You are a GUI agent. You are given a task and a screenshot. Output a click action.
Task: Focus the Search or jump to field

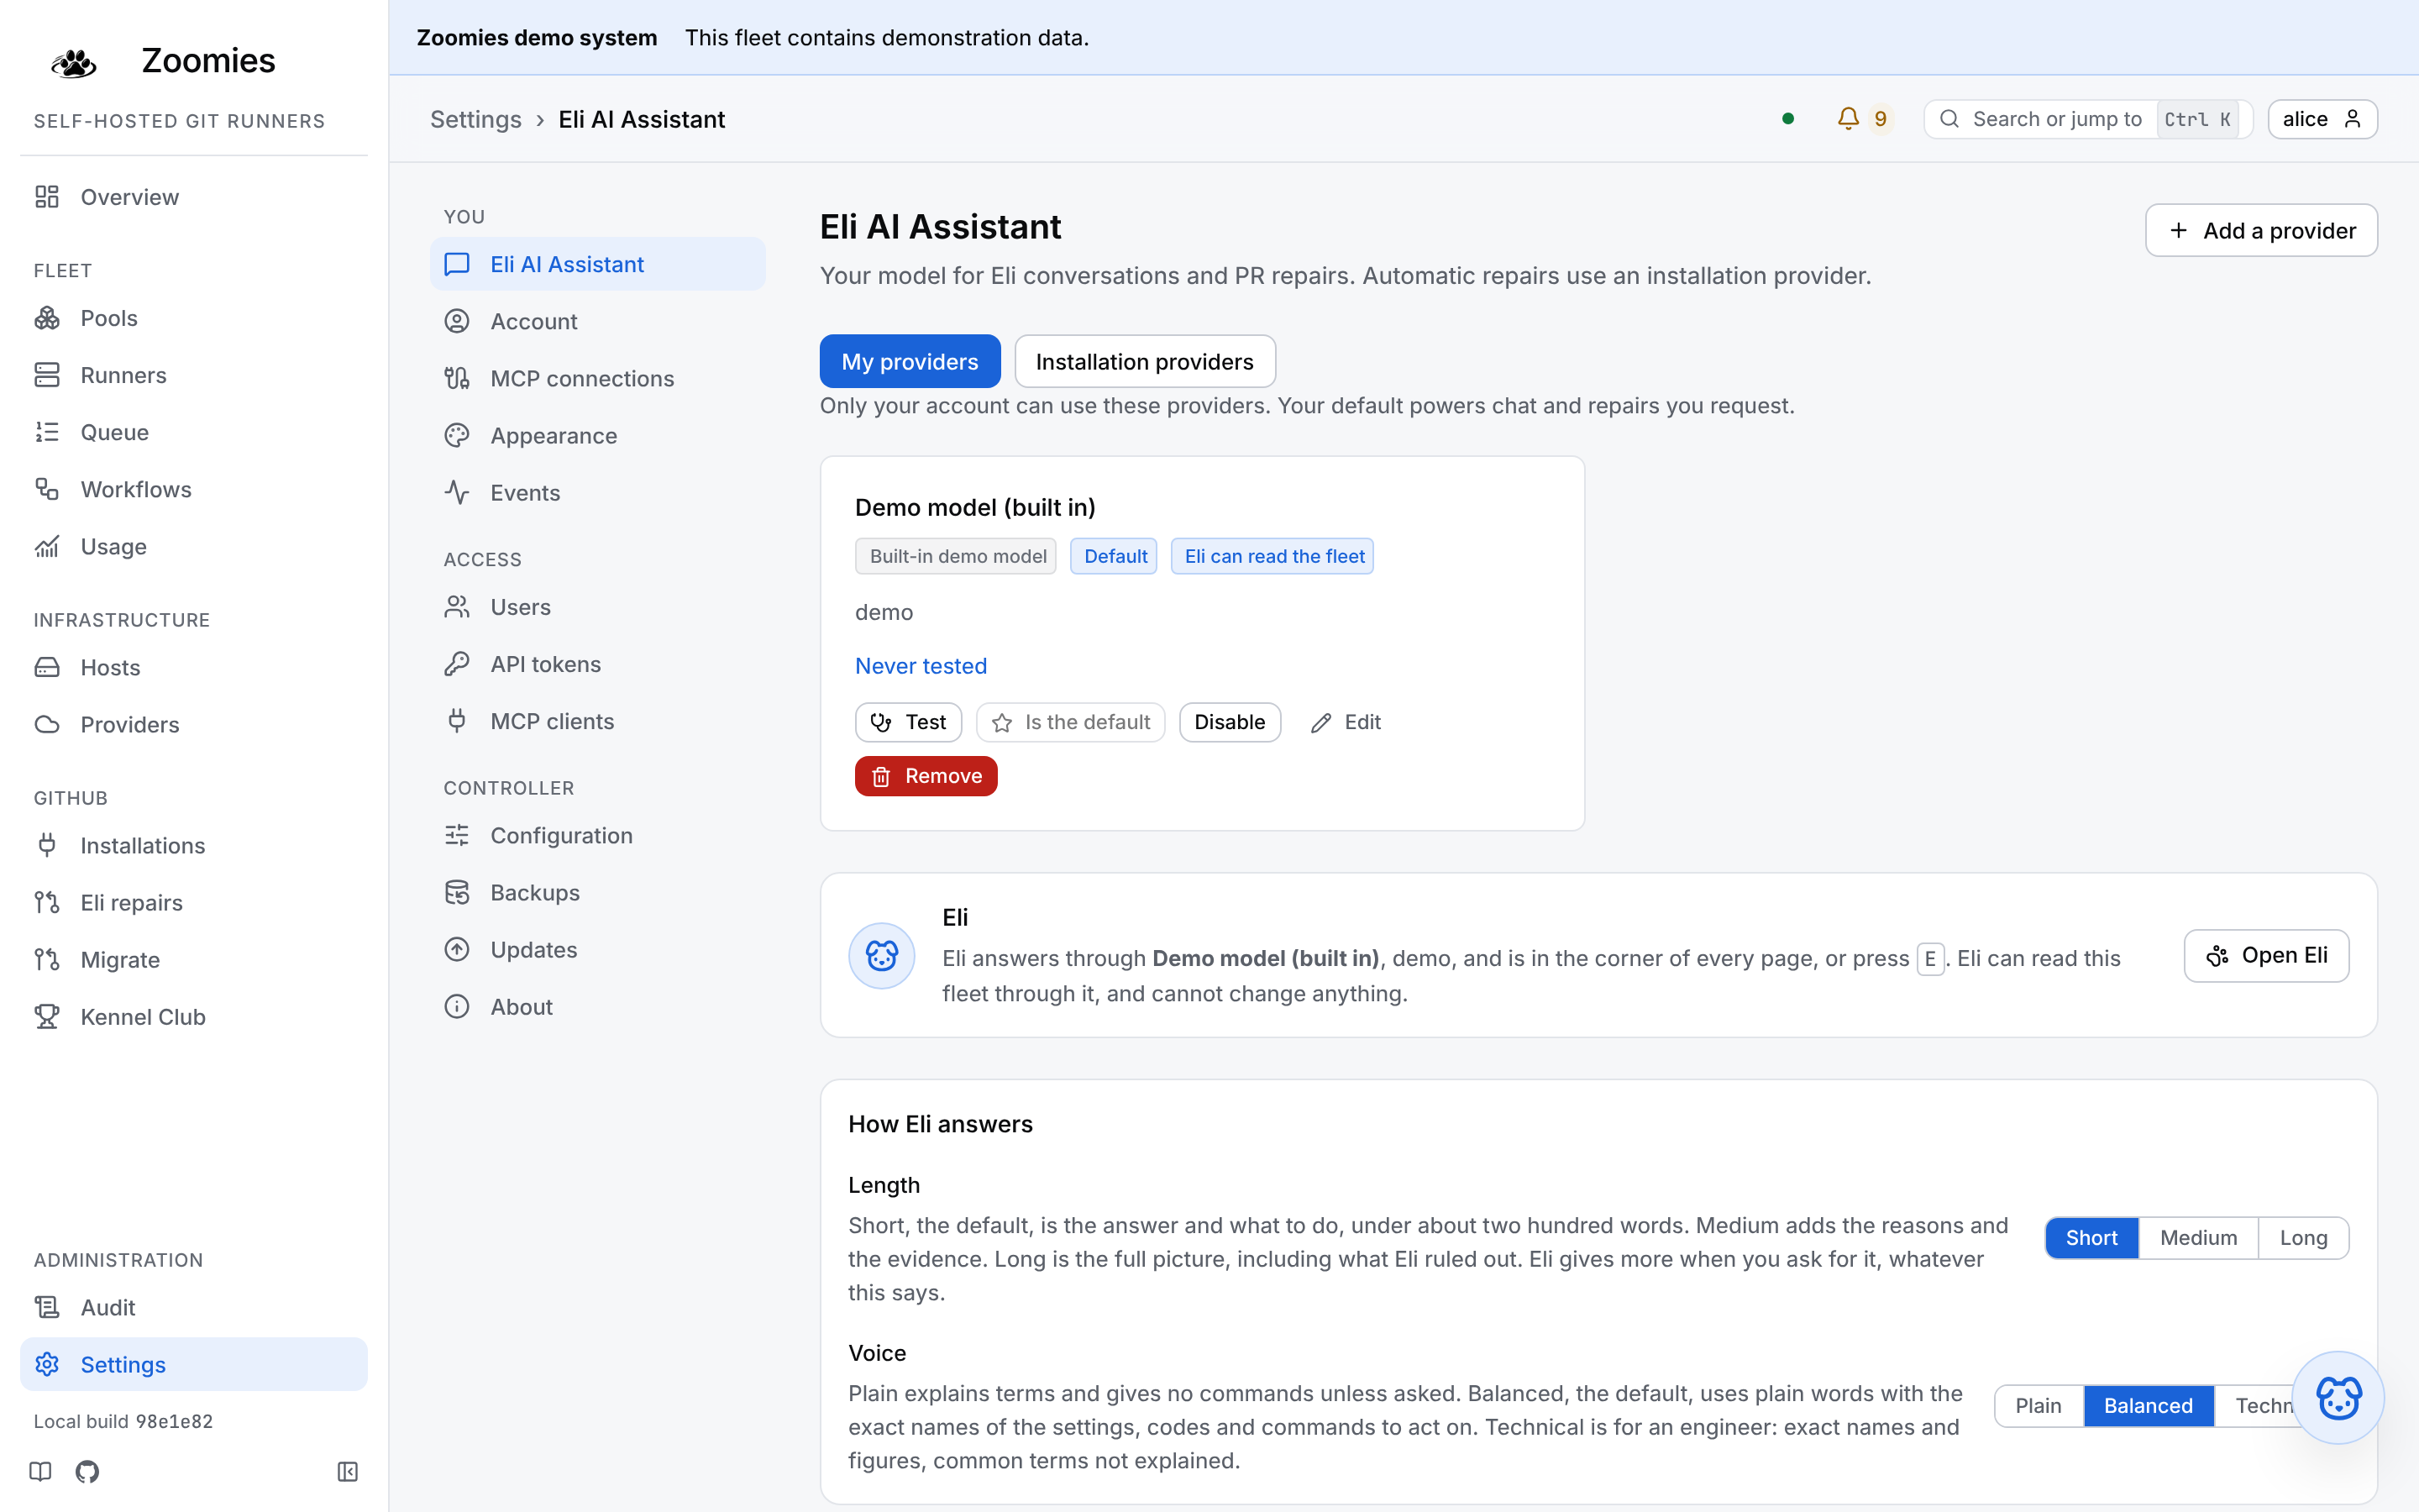coord(2087,119)
